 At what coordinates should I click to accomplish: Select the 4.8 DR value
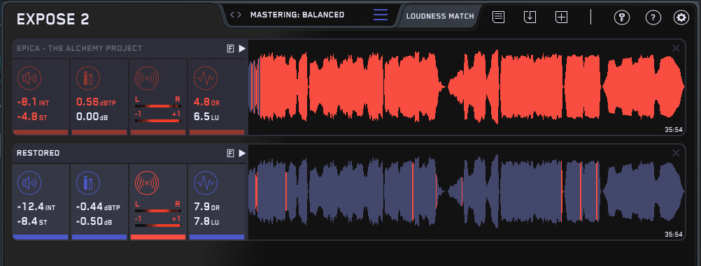pos(206,102)
